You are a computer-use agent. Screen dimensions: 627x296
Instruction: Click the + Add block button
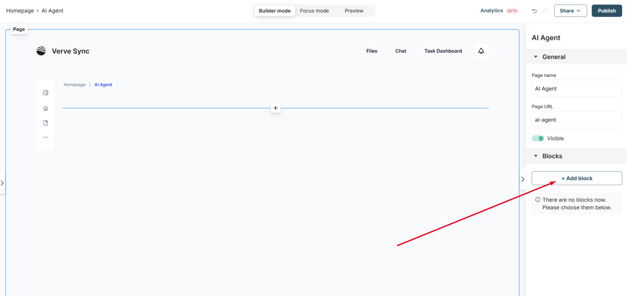click(x=576, y=178)
